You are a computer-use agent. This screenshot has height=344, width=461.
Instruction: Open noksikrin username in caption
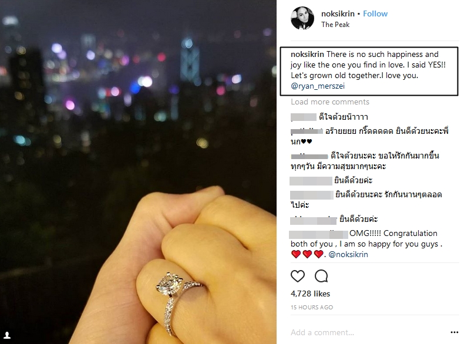tap(307, 55)
